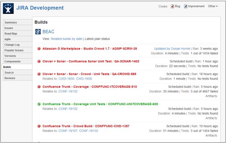Click the failed status icon for QA-SONAR-1402
Image resolution: width=226 pixels, height=143 pixels.
[x=39, y=61]
